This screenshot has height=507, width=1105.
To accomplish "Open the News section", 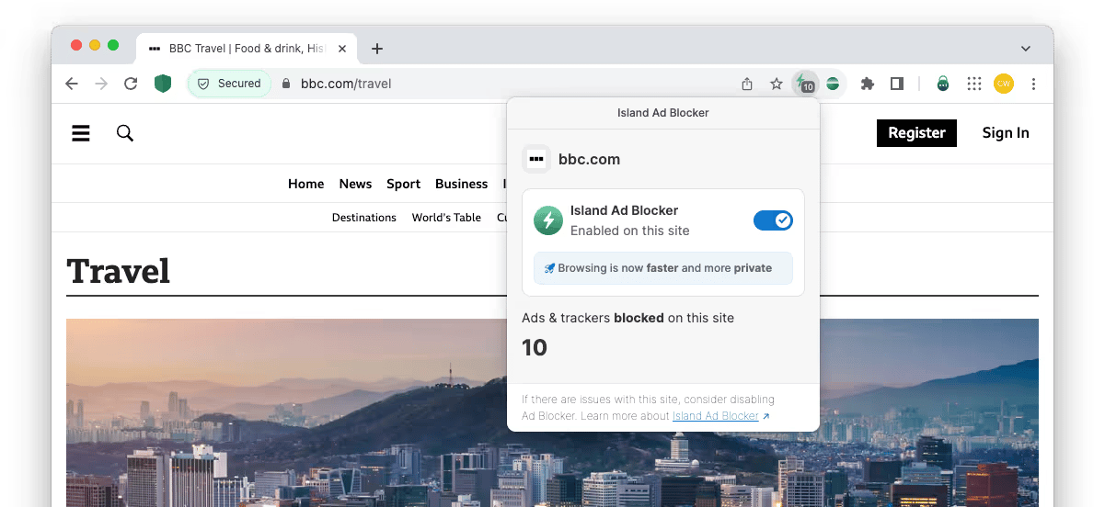I will [x=355, y=184].
